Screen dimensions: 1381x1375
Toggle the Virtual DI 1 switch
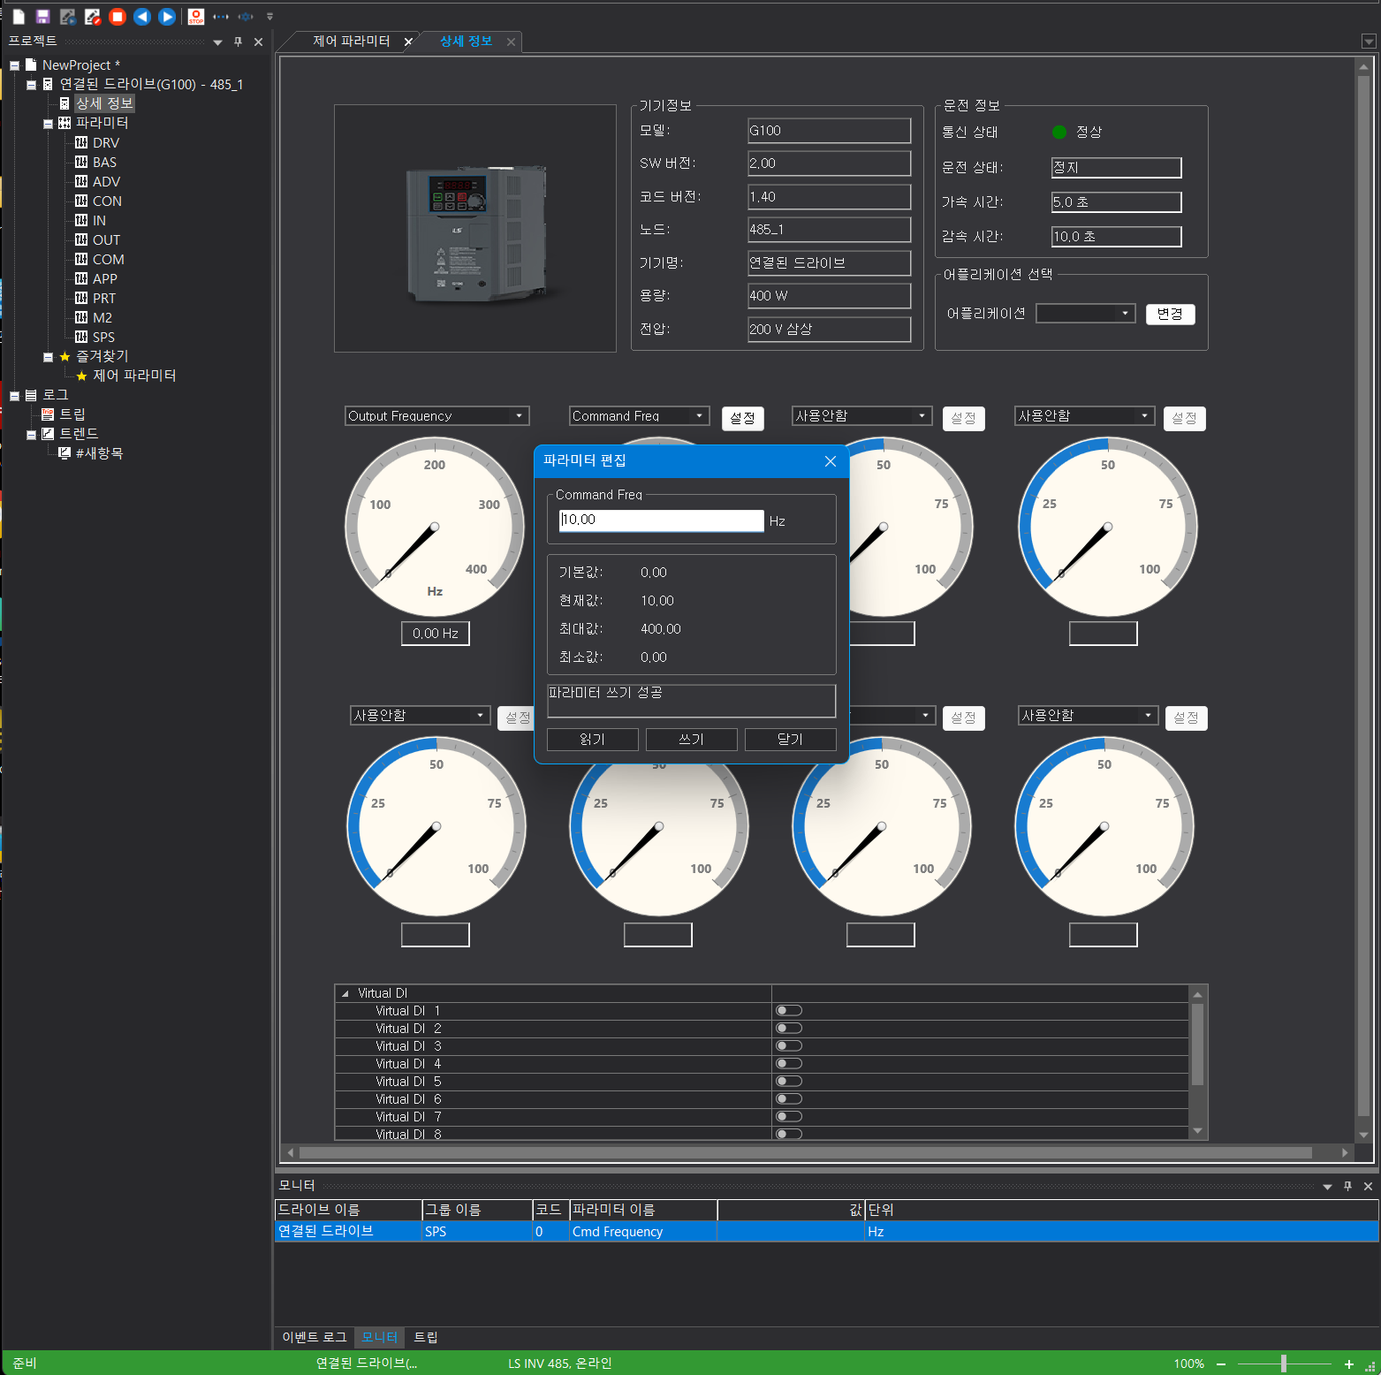pyautogui.click(x=787, y=1010)
